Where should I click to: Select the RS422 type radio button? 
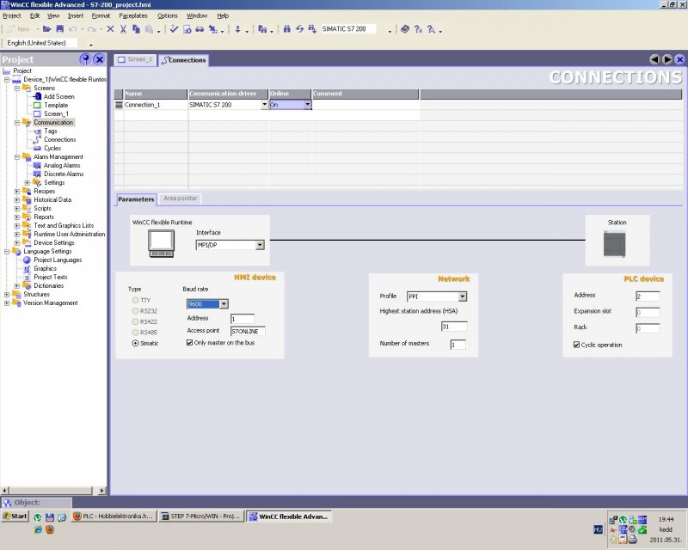135,322
